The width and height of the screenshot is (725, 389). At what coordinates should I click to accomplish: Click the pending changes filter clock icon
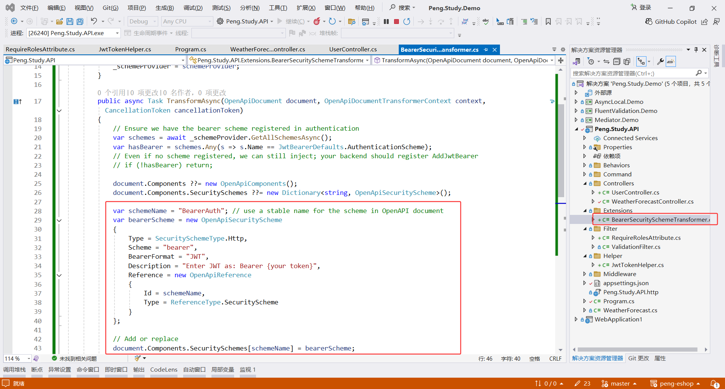591,61
